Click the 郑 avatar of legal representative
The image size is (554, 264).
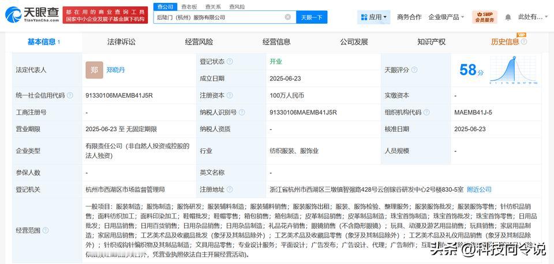pyautogui.click(x=94, y=70)
